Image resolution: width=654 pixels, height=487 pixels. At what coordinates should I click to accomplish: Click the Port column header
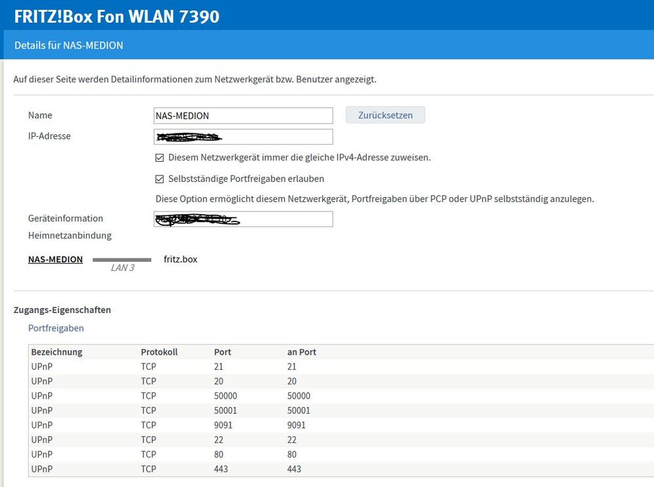pyautogui.click(x=223, y=352)
